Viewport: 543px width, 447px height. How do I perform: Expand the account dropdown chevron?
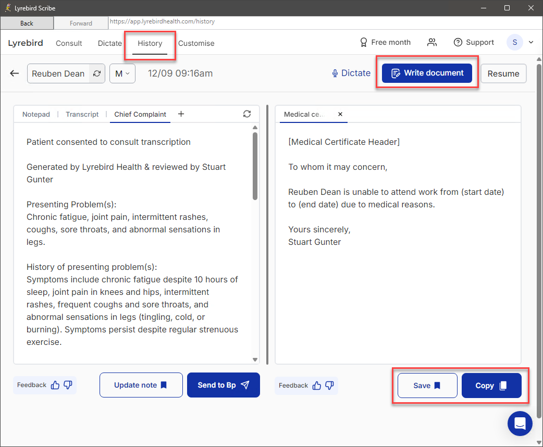[531, 42]
